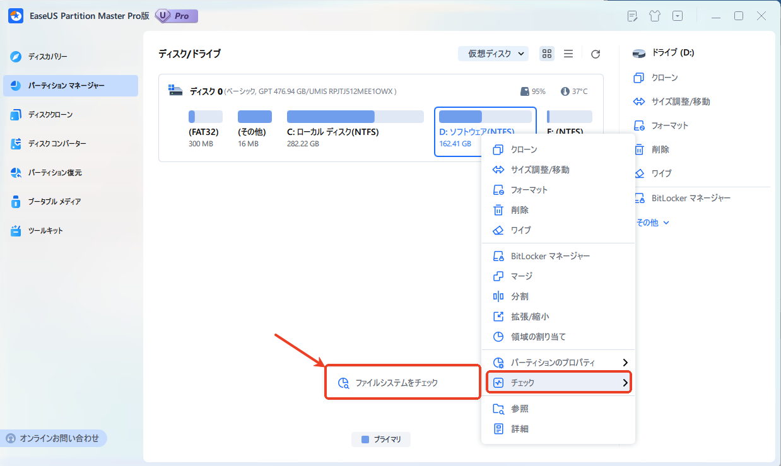The width and height of the screenshot is (781, 466).
Task: Click the オンラインお問い合わせ support button
Action: click(x=54, y=438)
